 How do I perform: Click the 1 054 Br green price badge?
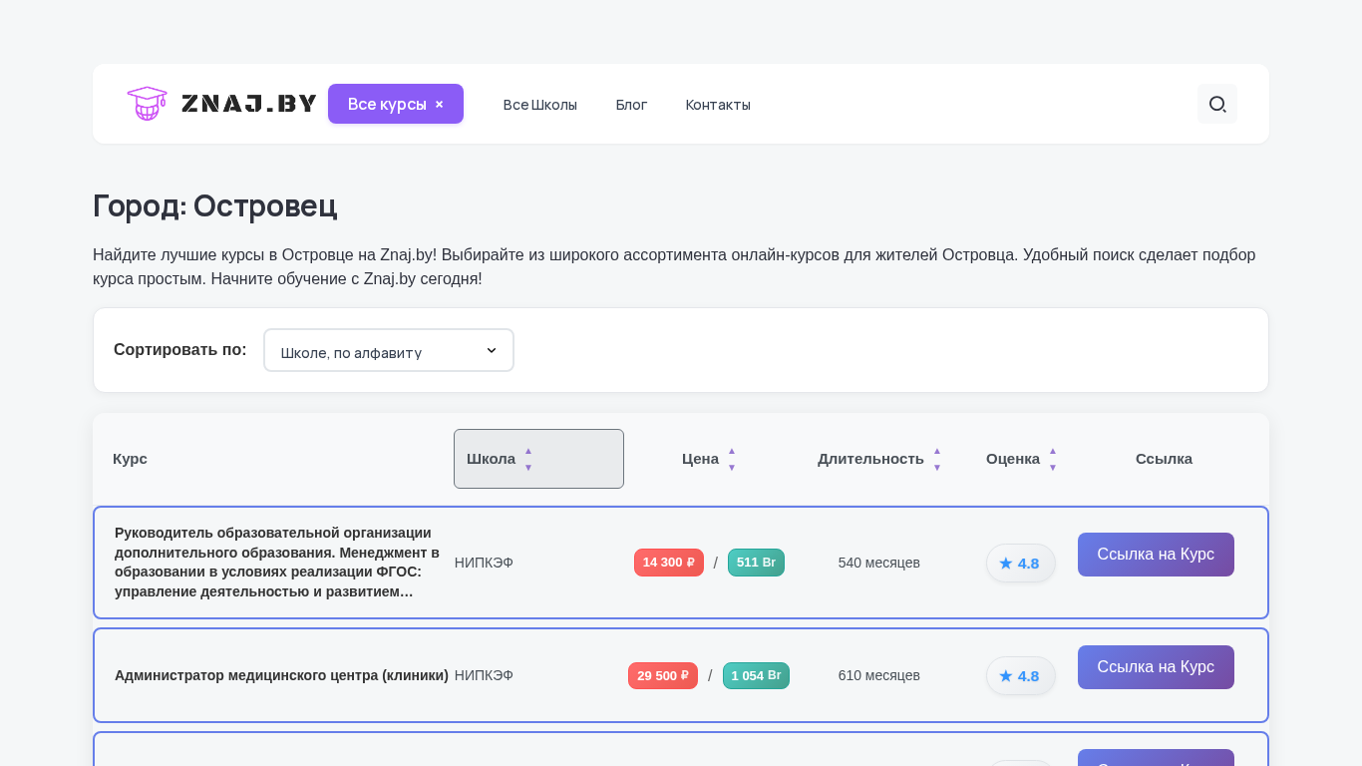click(756, 676)
